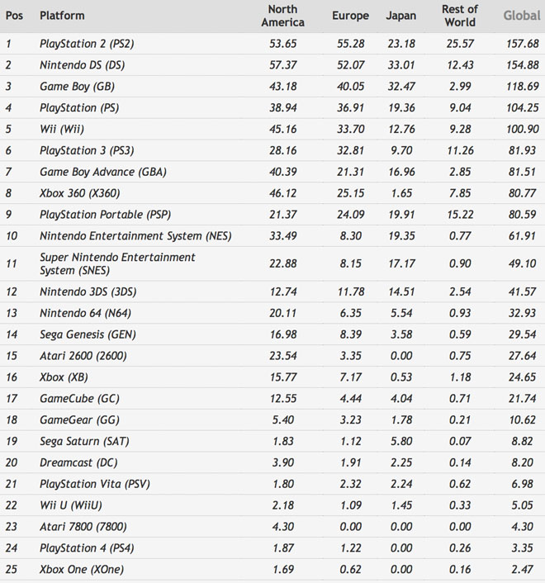Open the Sega Genesis (GEN) link

pos(88,334)
